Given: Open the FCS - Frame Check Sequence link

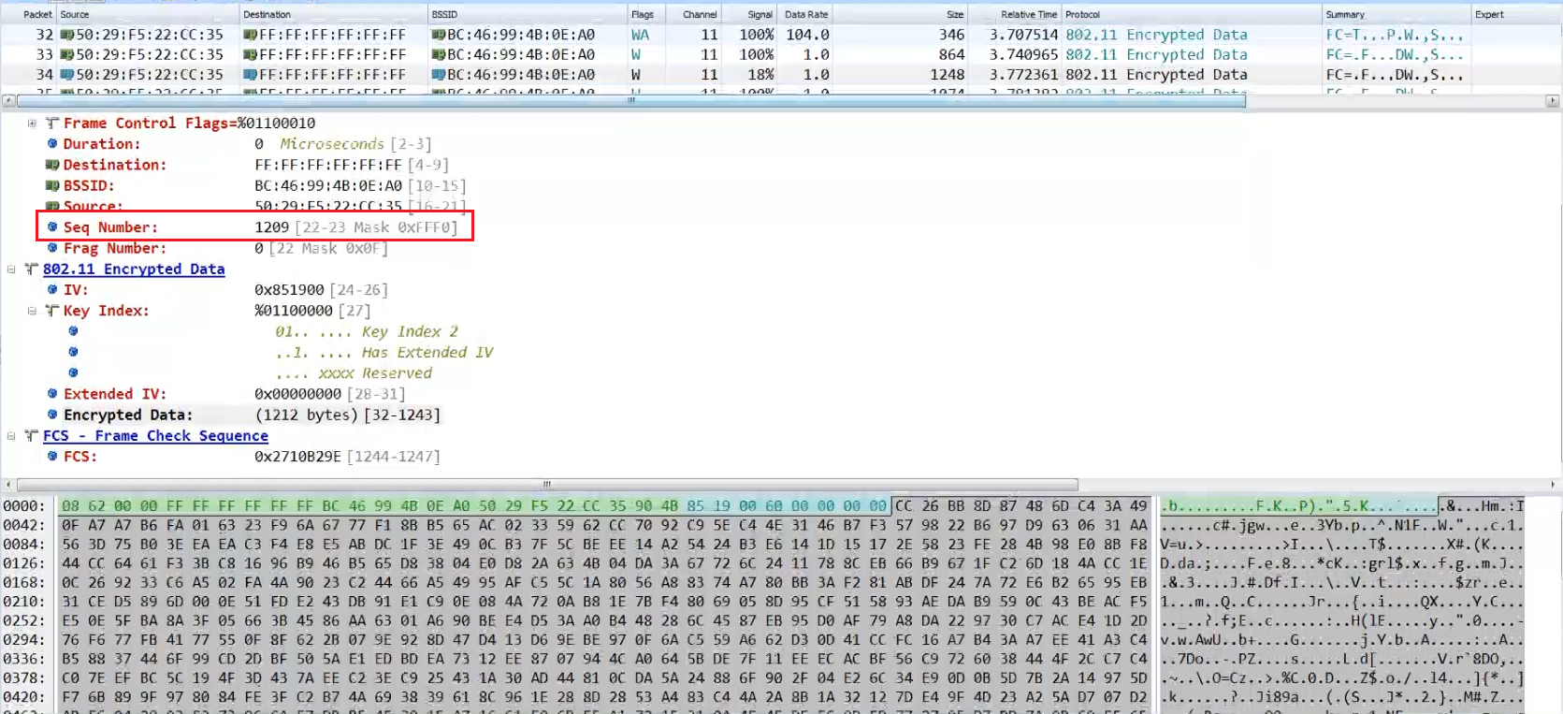Looking at the screenshot, I should (x=155, y=436).
